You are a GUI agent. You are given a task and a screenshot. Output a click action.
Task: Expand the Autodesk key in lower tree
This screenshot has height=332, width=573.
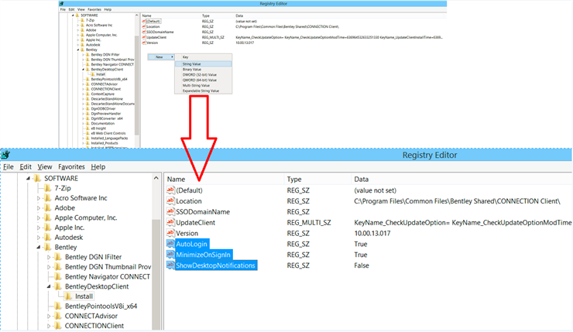pos(39,238)
